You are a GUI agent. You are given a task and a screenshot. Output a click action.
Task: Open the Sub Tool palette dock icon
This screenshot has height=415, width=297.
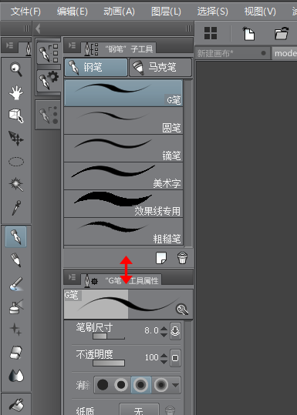coord(49,52)
